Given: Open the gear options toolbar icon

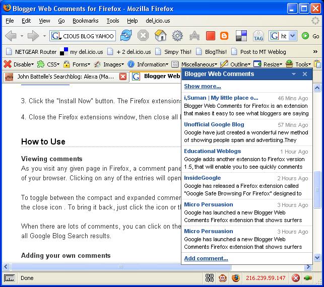Looking at the screenshot, I should [x=177, y=36].
